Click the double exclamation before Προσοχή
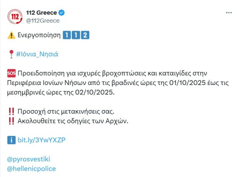 click(x=11, y=111)
